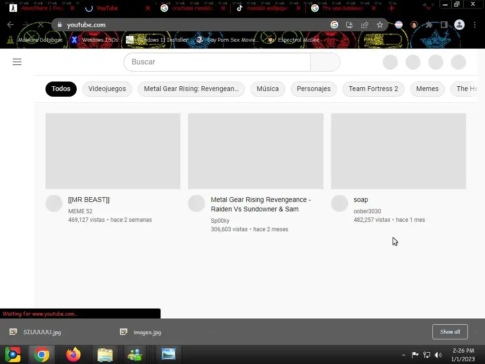Close the ronaldo wallpaper tab
The image size is (485, 364).
coord(298,9)
